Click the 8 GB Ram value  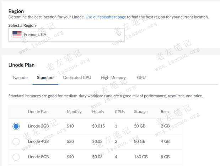[165, 157]
